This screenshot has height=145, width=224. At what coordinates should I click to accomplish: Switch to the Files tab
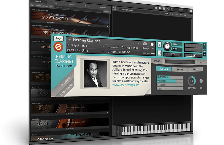coord(55,3)
